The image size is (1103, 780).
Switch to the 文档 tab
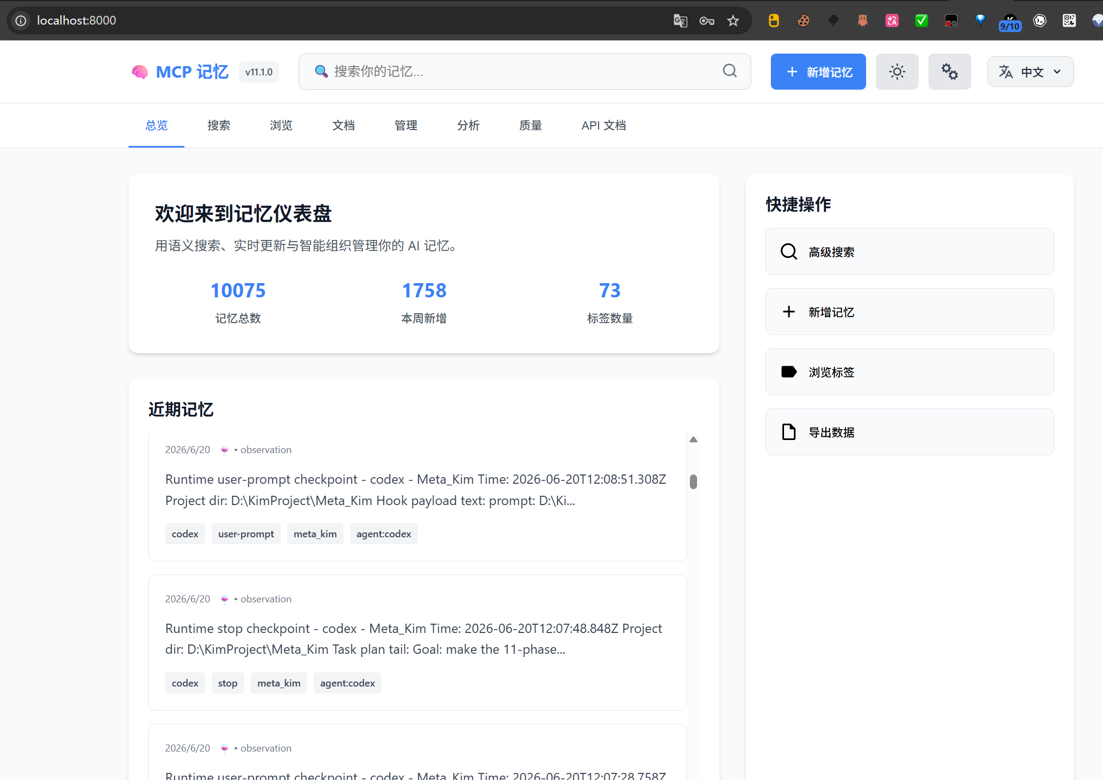(344, 125)
